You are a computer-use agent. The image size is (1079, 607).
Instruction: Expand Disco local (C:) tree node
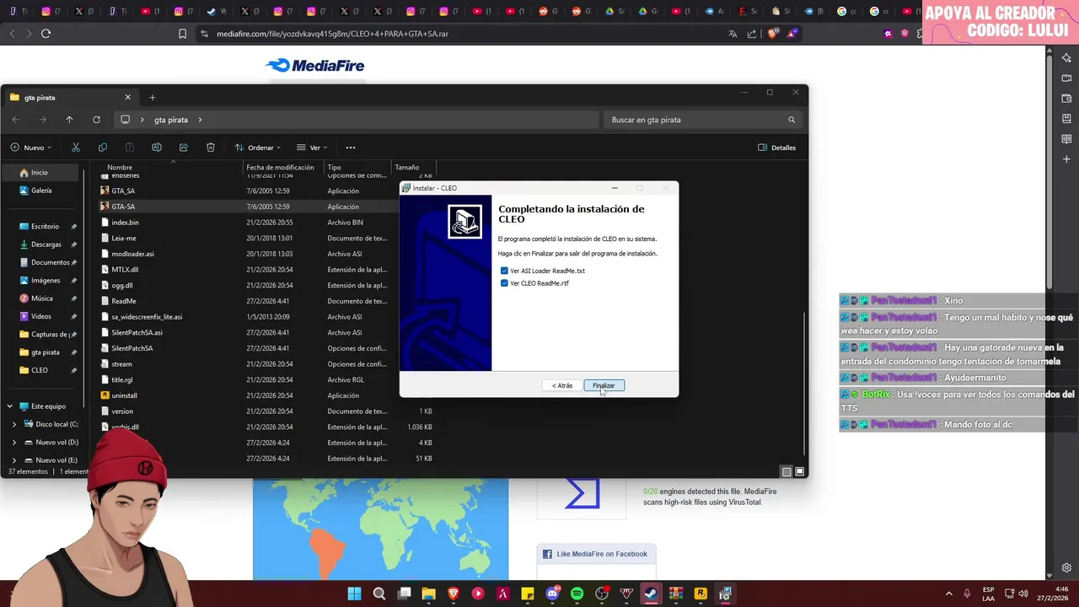13,424
